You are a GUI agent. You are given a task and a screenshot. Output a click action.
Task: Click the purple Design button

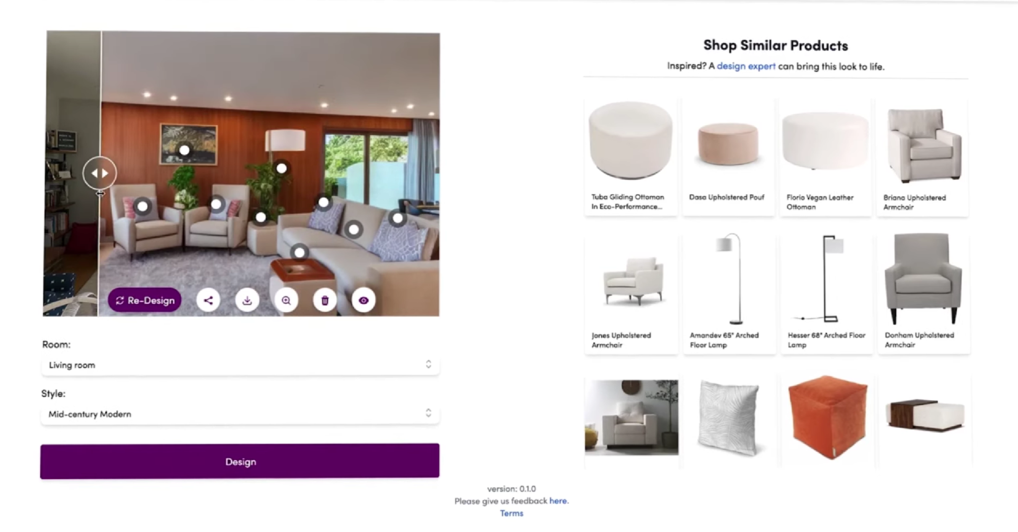pos(240,461)
